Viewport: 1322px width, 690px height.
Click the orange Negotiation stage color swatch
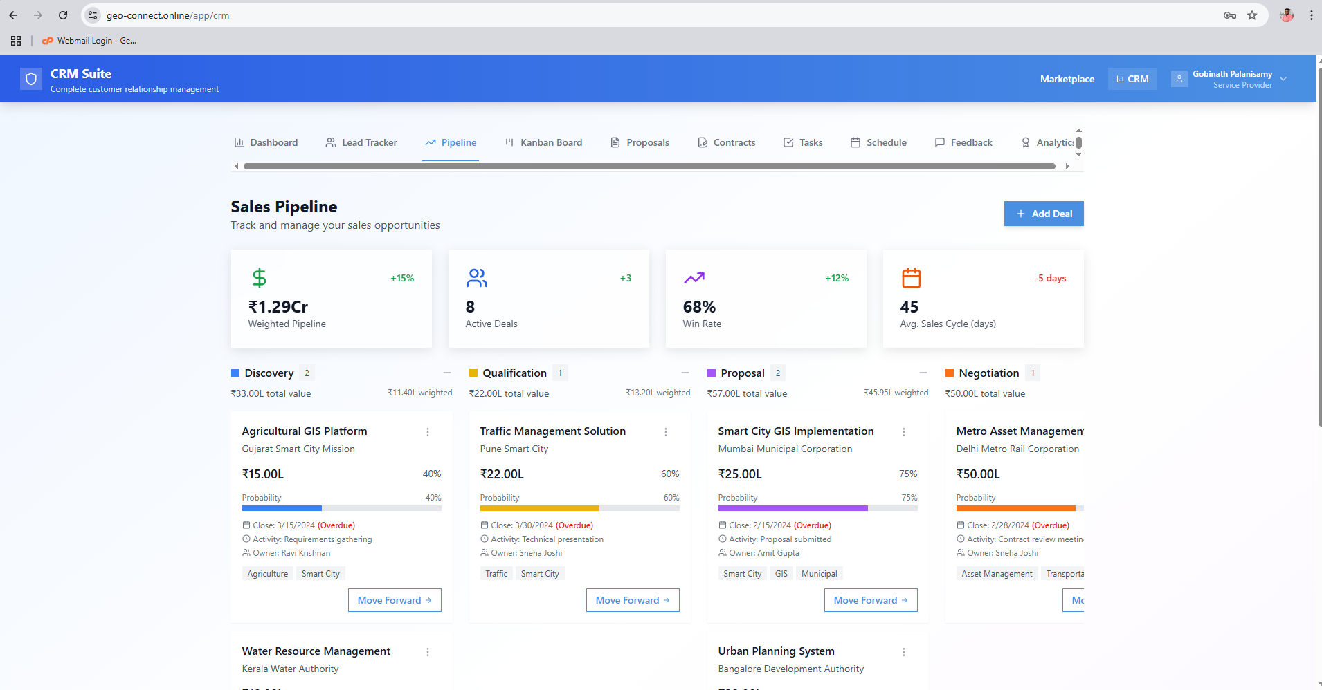point(950,373)
